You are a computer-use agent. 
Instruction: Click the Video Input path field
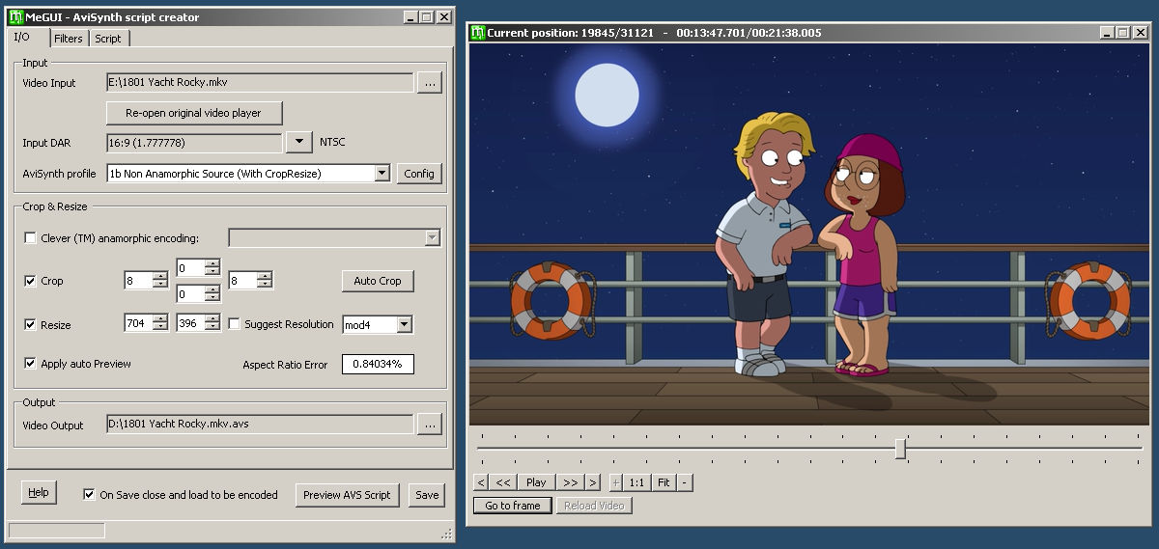[x=260, y=83]
